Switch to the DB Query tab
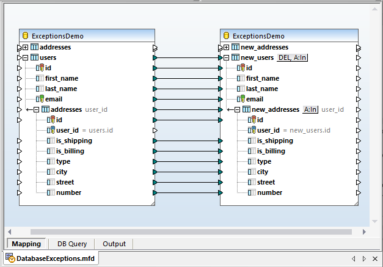 click(x=72, y=244)
